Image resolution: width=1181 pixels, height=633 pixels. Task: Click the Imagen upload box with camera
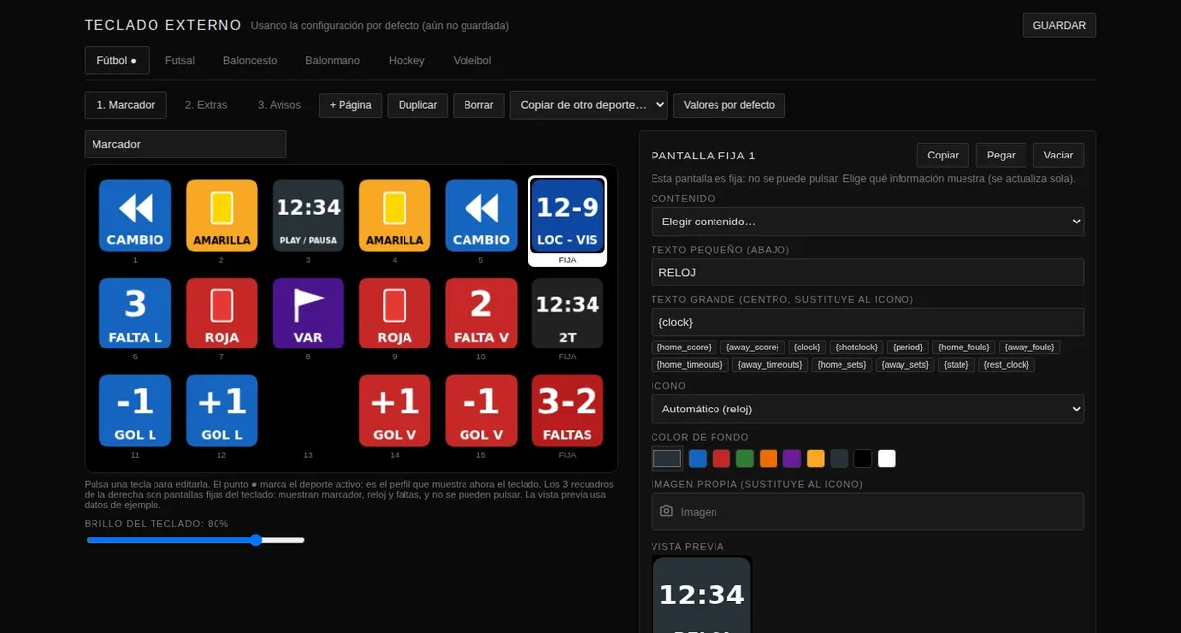click(867, 511)
